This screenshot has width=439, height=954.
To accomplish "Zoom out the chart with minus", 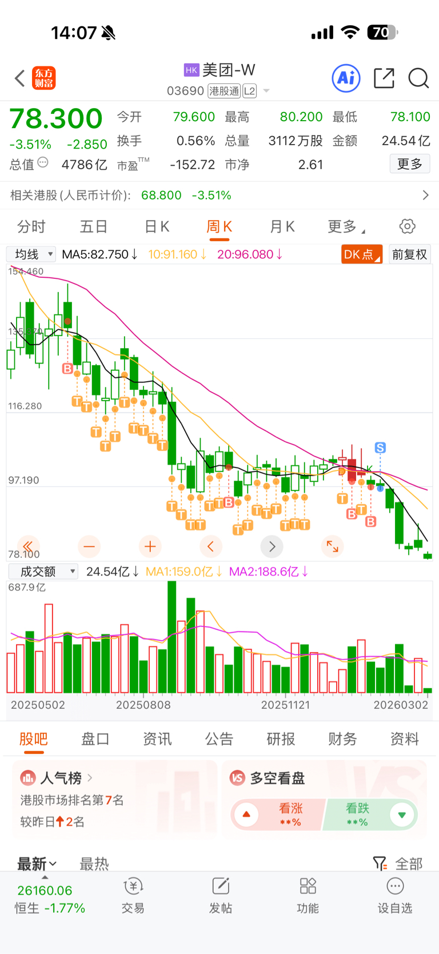I will coord(89,546).
